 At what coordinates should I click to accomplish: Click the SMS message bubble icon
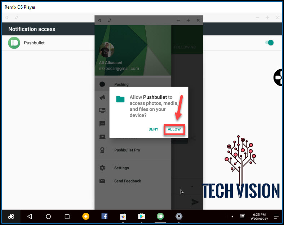click(x=102, y=124)
